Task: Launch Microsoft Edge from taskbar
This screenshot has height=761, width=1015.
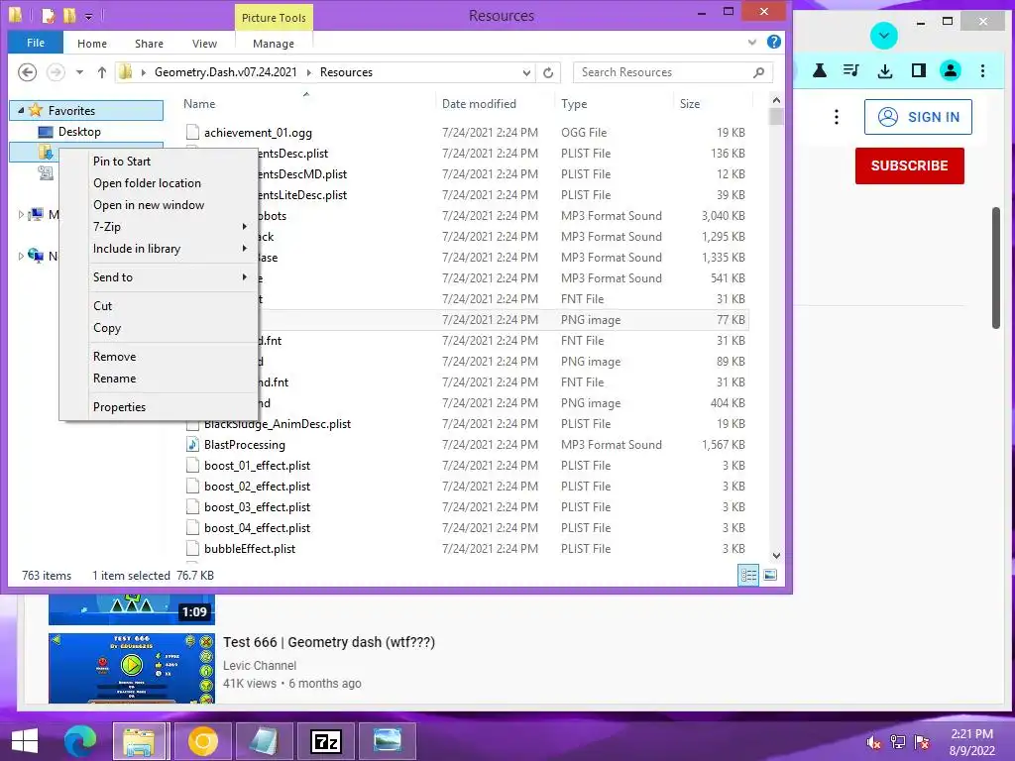Action: click(x=80, y=741)
